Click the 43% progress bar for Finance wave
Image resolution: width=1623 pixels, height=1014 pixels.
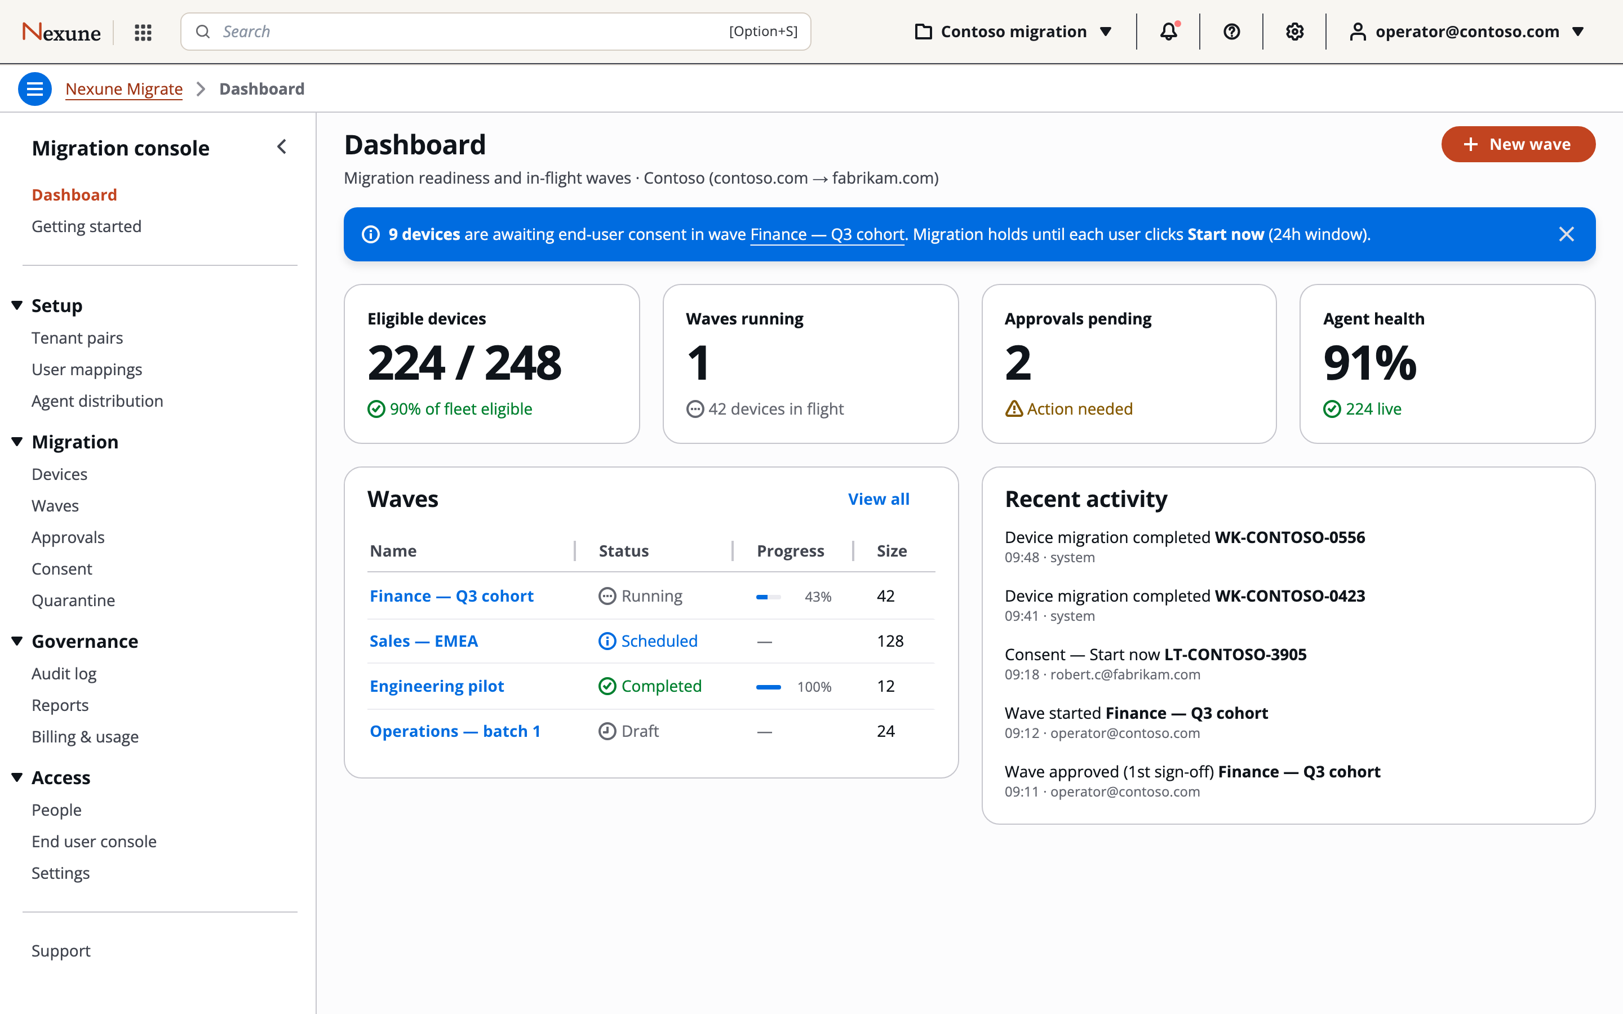[769, 596]
